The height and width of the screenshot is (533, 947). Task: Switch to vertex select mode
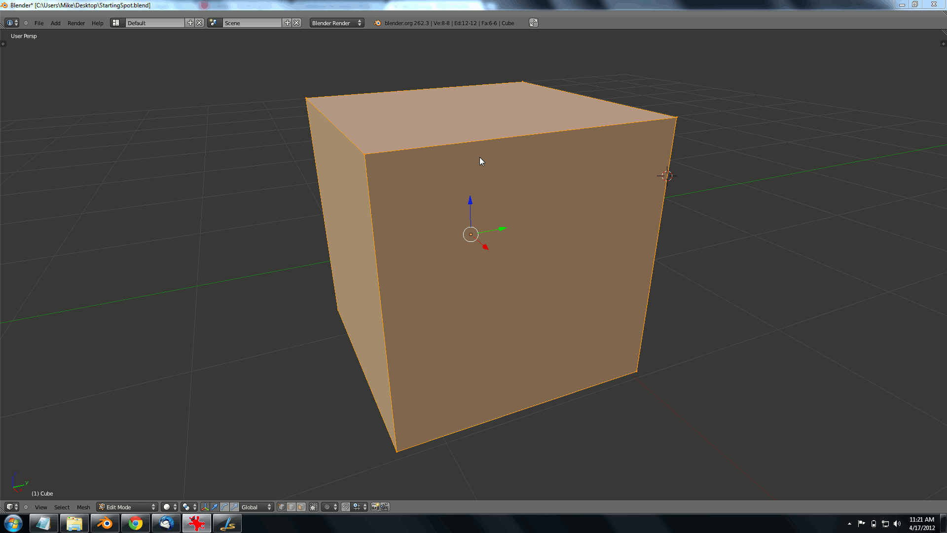click(281, 507)
